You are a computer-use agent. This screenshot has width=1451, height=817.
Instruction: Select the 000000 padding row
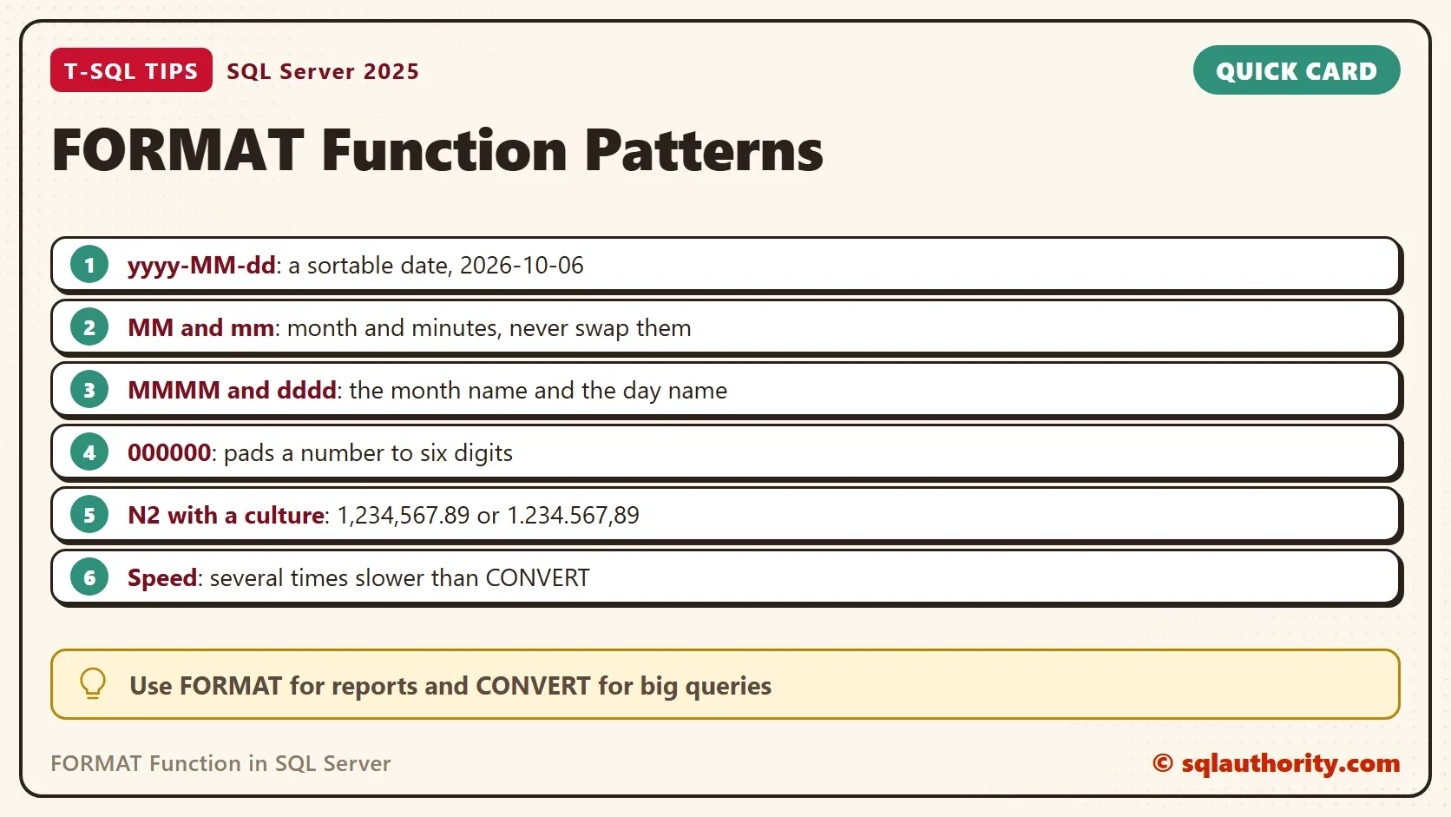[x=726, y=453]
